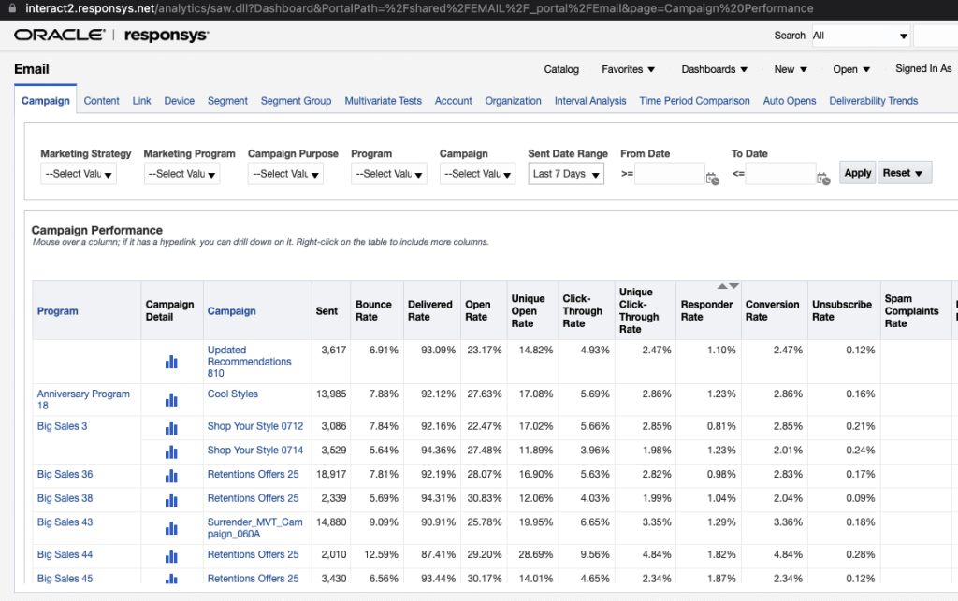Select the Campaign tab
958x601 pixels.
46,101
